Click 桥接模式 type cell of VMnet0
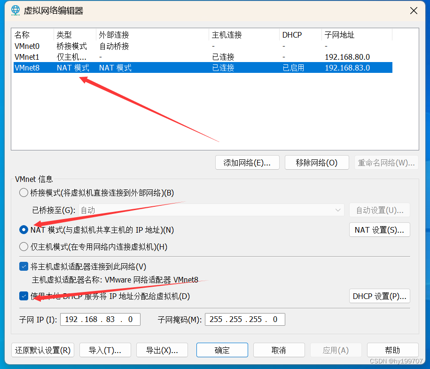The width and height of the screenshot is (430, 369). (x=71, y=46)
